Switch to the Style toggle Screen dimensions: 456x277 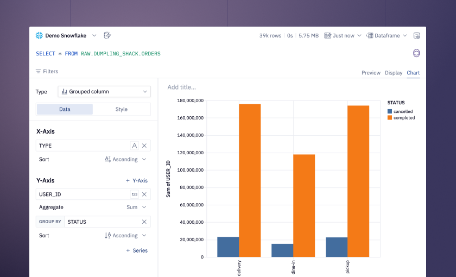122,109
